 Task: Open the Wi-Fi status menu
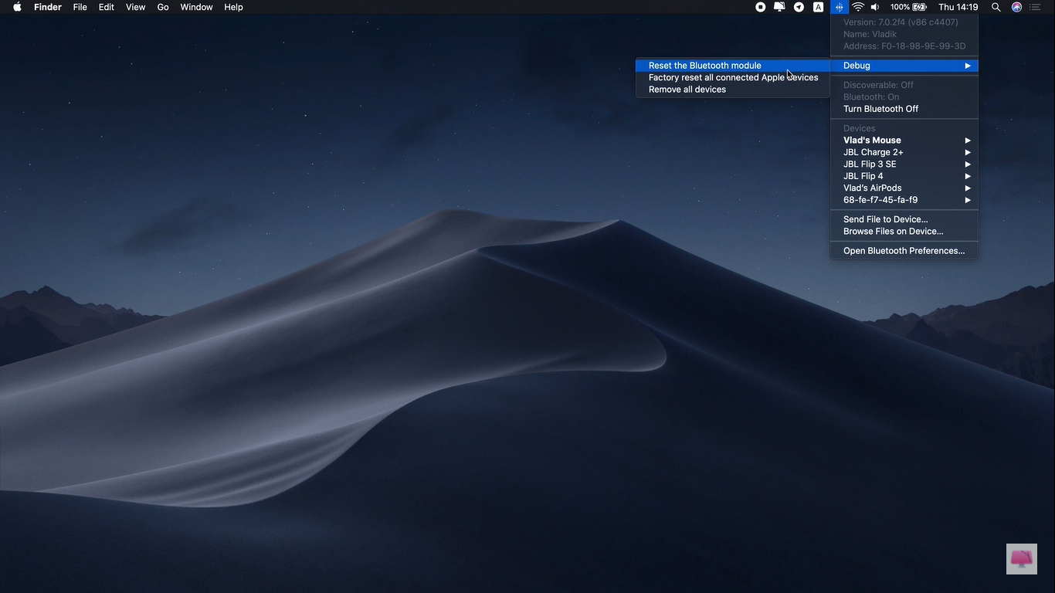(x=858, y=7)
